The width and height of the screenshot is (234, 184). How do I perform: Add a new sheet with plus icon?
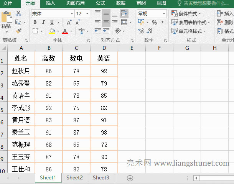(x=130, y=178)
